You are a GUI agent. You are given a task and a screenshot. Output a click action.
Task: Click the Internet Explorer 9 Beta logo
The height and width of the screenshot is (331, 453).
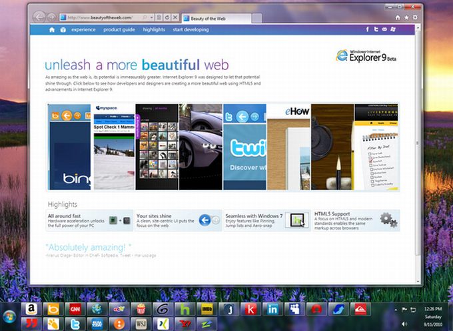[366, 55]
